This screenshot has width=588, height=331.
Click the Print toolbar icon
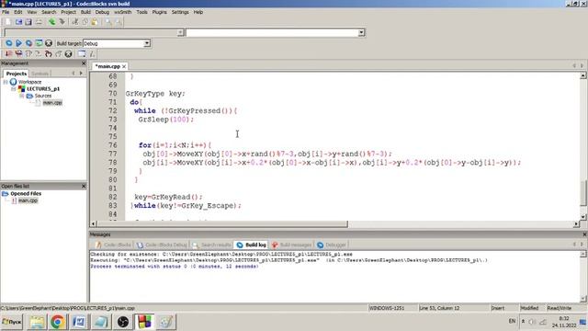point(39,22)
